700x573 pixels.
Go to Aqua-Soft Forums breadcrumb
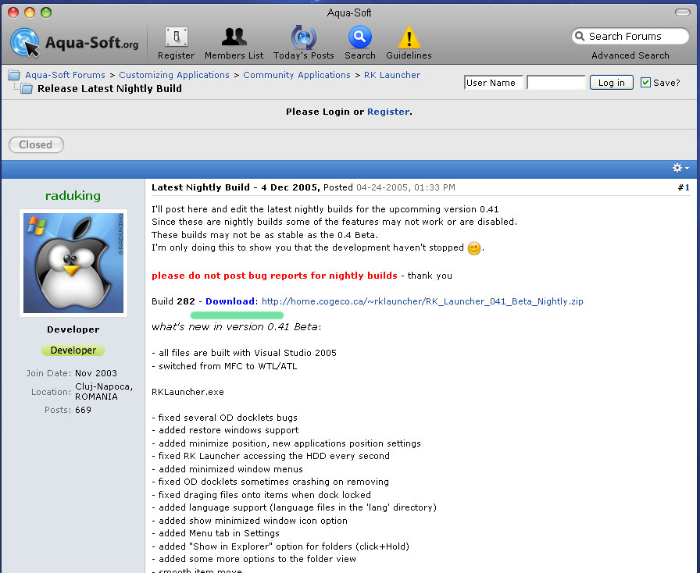pos(65,75)
